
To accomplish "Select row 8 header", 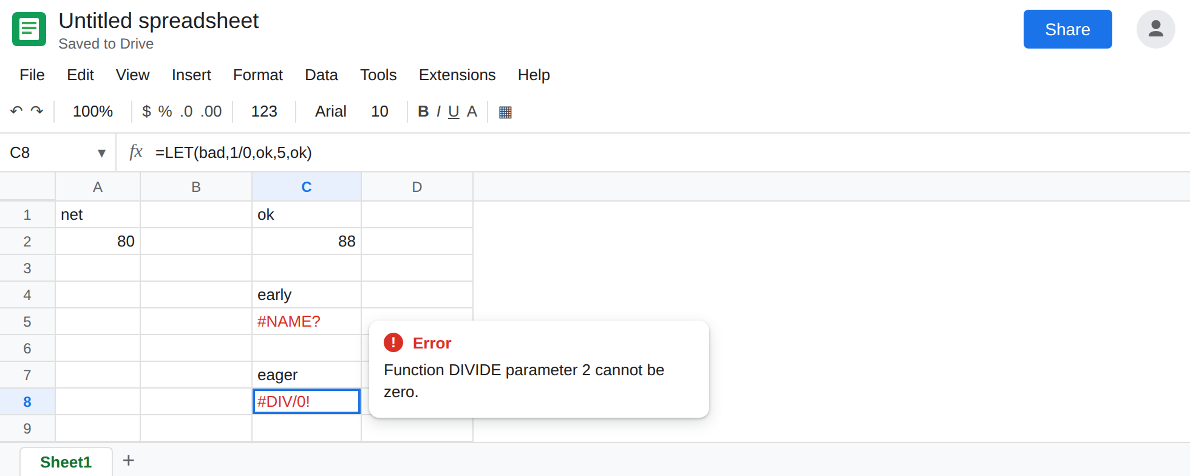I will click(x=27, y=402).
